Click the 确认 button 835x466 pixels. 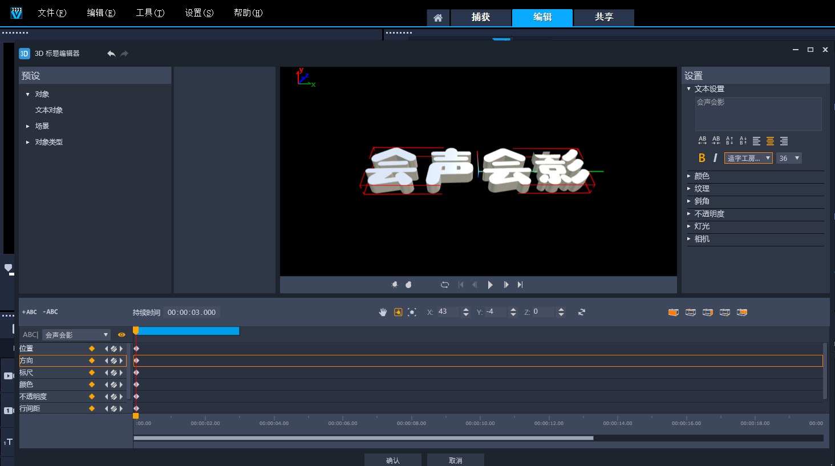click(393, 460)
